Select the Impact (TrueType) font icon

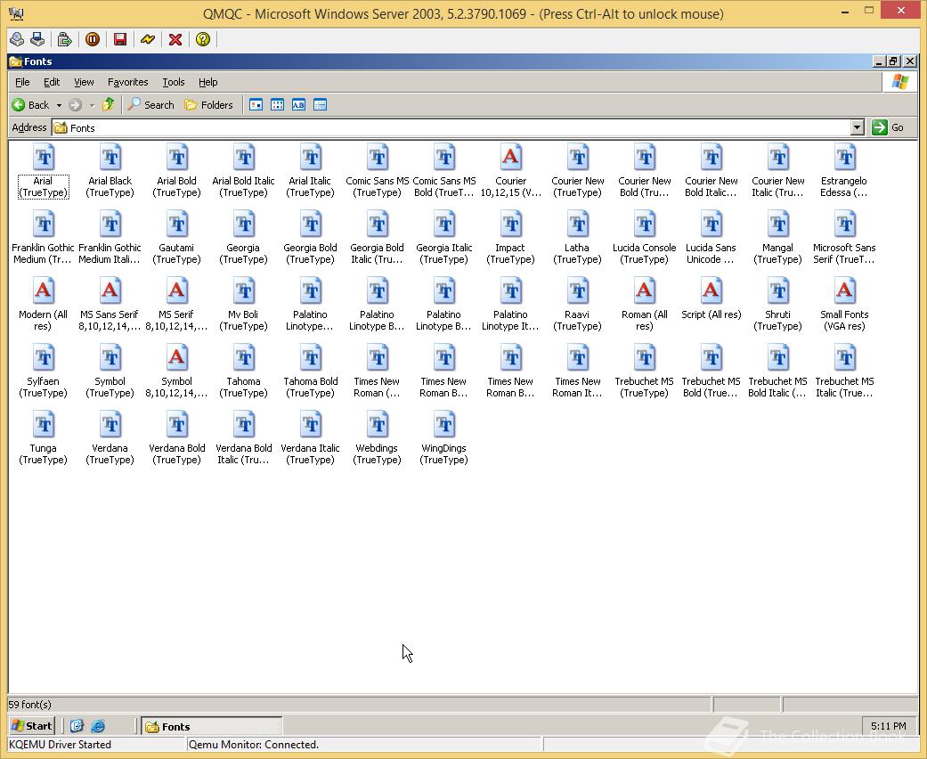511,224
